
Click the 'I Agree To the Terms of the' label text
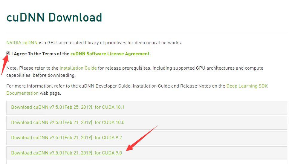[40, 54]
